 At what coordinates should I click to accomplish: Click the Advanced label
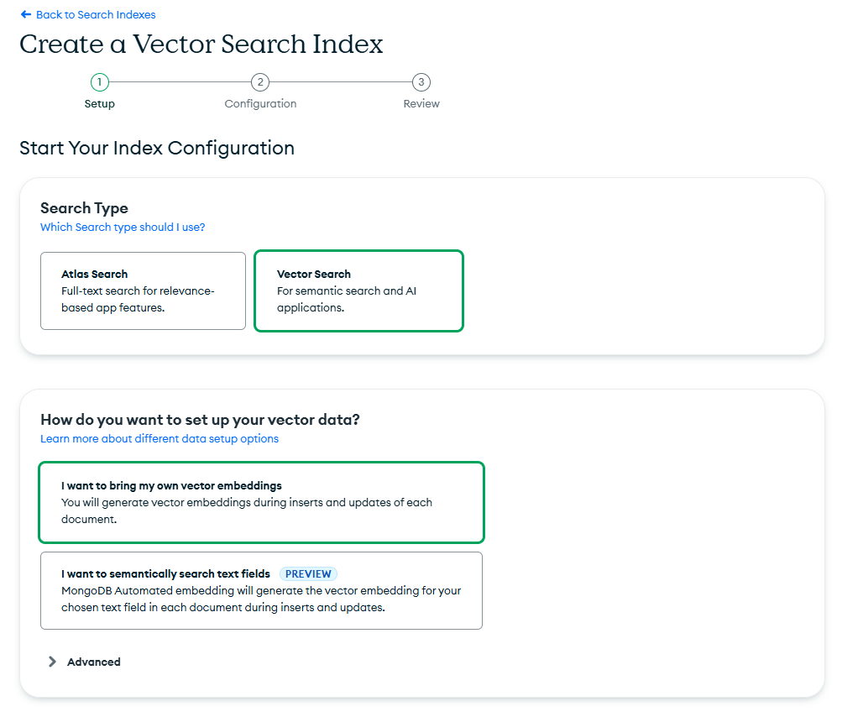click(94, 662)
